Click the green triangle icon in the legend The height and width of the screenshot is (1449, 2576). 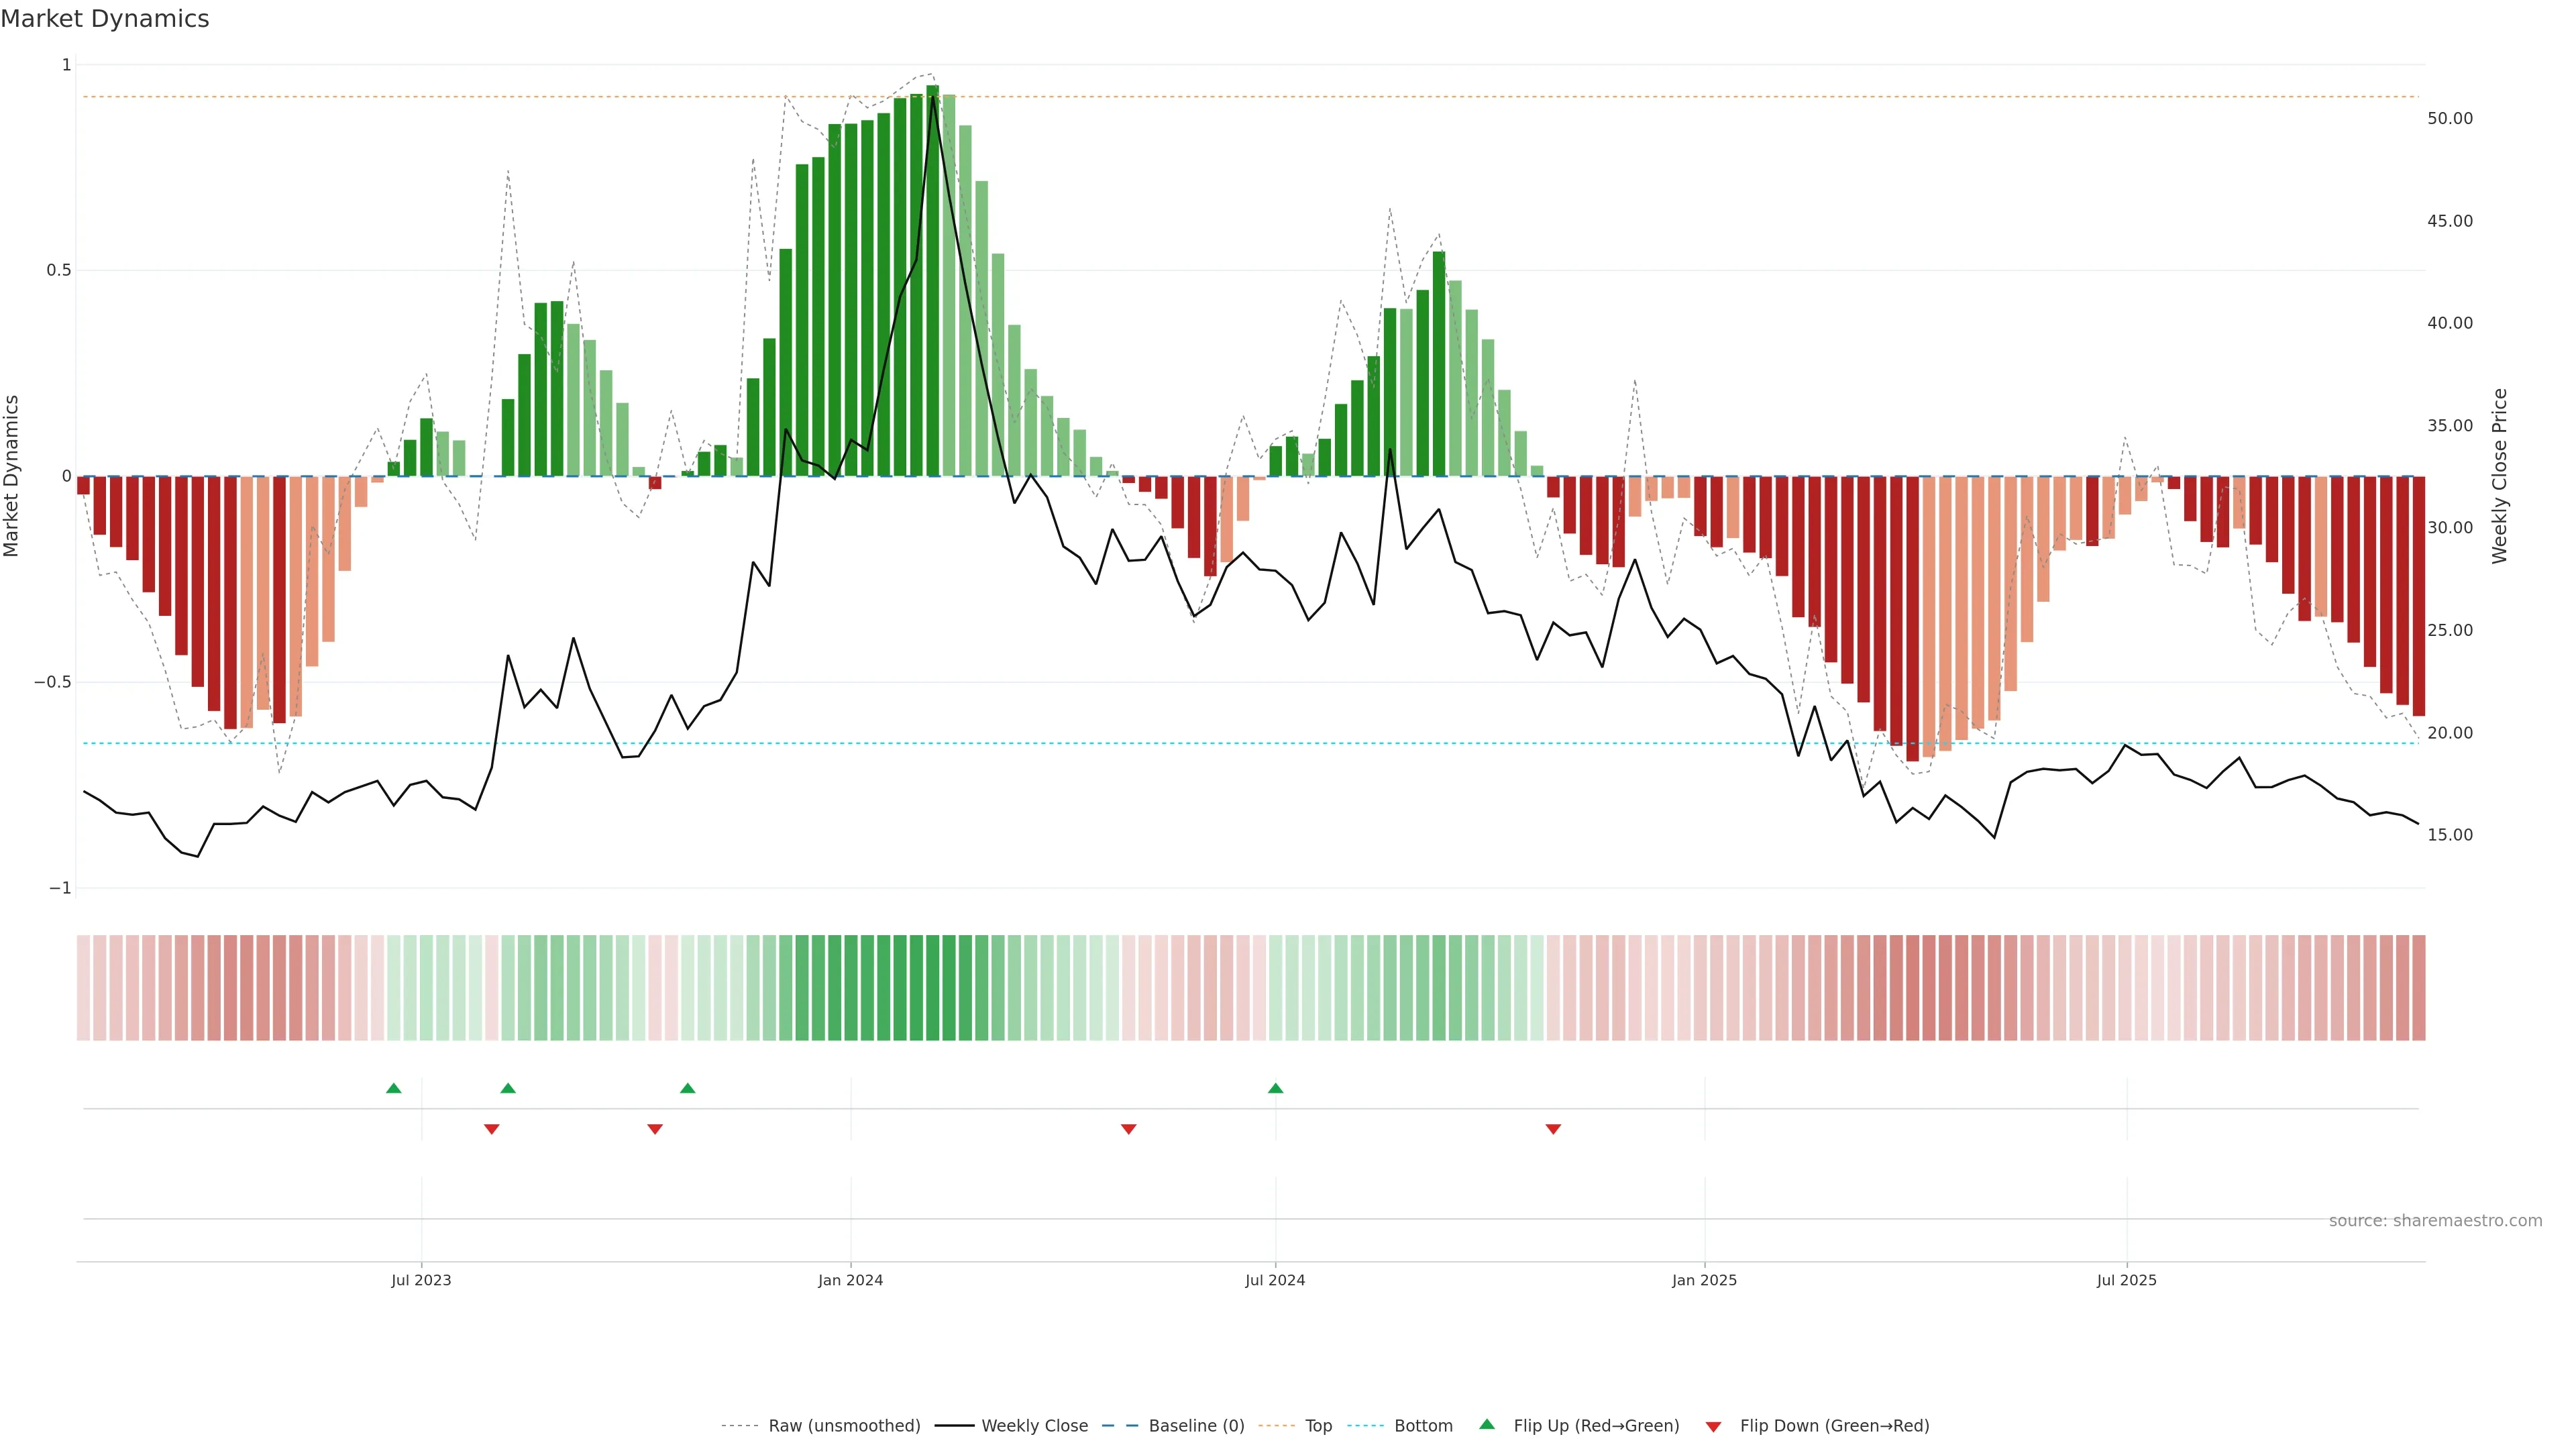pos(1487,1424)
